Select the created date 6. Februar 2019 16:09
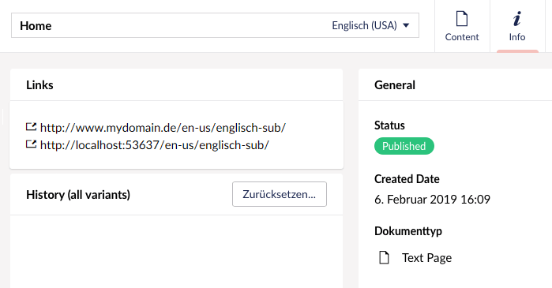 point(432,200)
